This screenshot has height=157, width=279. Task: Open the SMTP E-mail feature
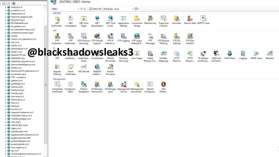[203, 19]
